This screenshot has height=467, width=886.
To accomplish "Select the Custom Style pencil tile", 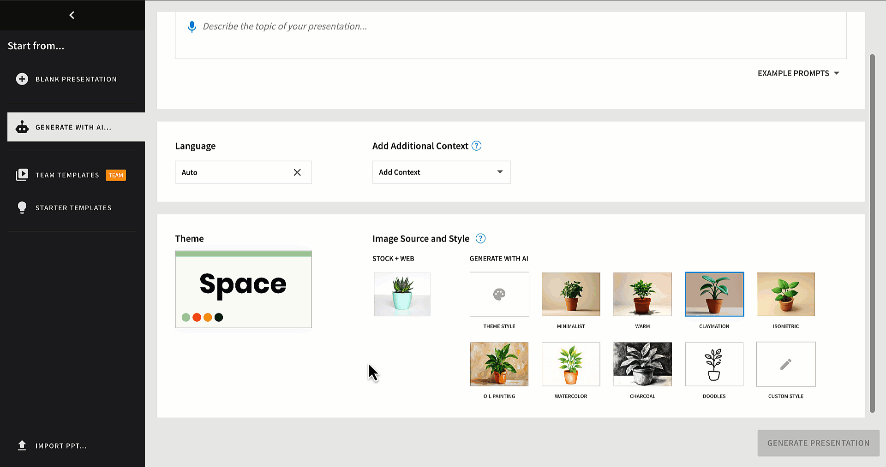I will 785,364.
